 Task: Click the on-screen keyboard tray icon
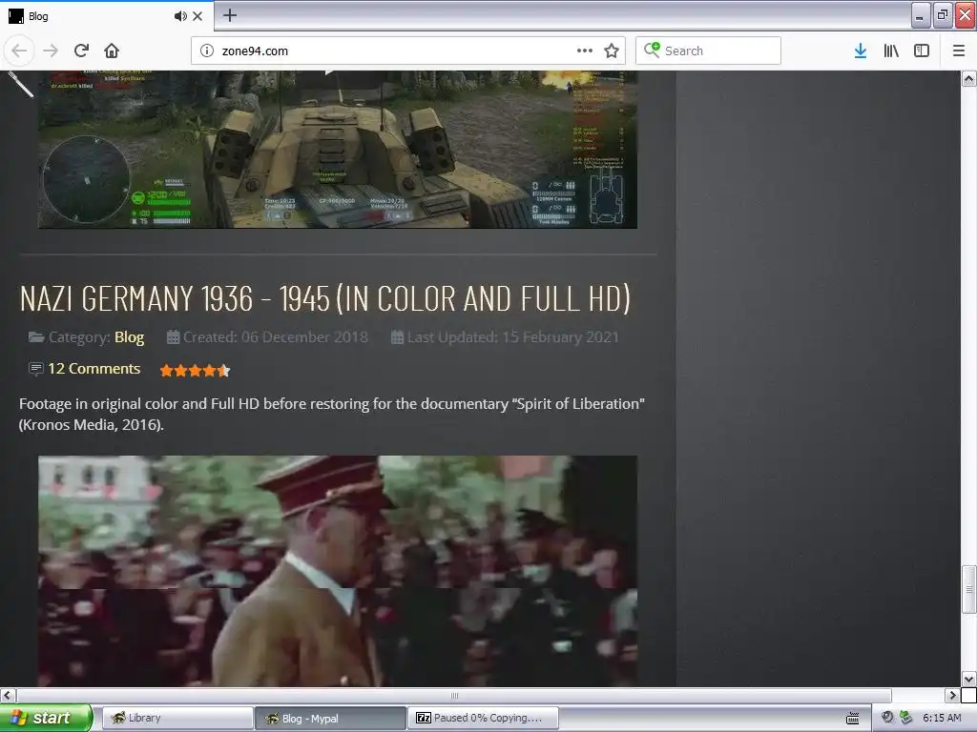[x=852, y=719]
